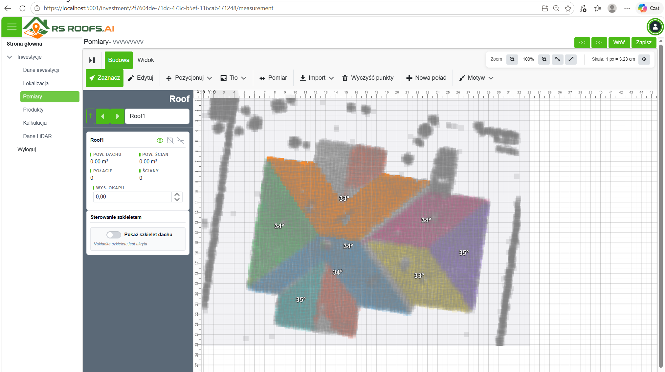The height and width of the screenshot is (372, 665).
Task: Open the browser zoom magnifier icon
Action: pos(556,8)
